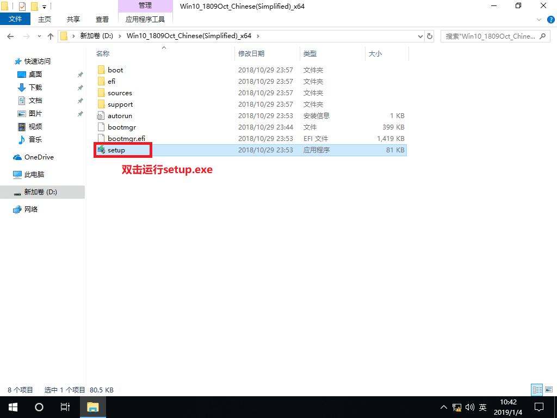The width and height of the screenshot is (557, 418).
Task: Select the efi folder
Action: click(112, 82)
